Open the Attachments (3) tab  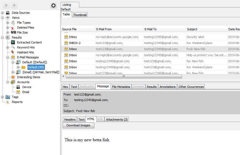116,119
